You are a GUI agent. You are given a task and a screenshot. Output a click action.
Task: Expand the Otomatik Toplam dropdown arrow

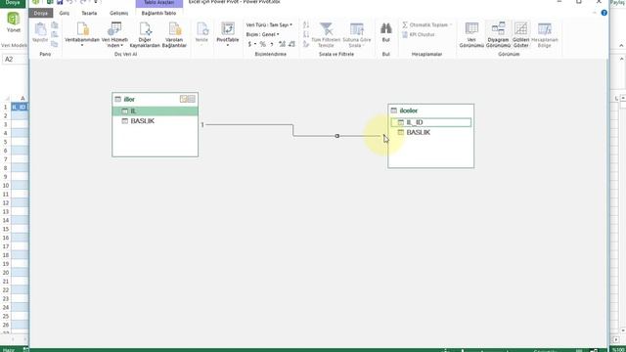click(451, 24)
